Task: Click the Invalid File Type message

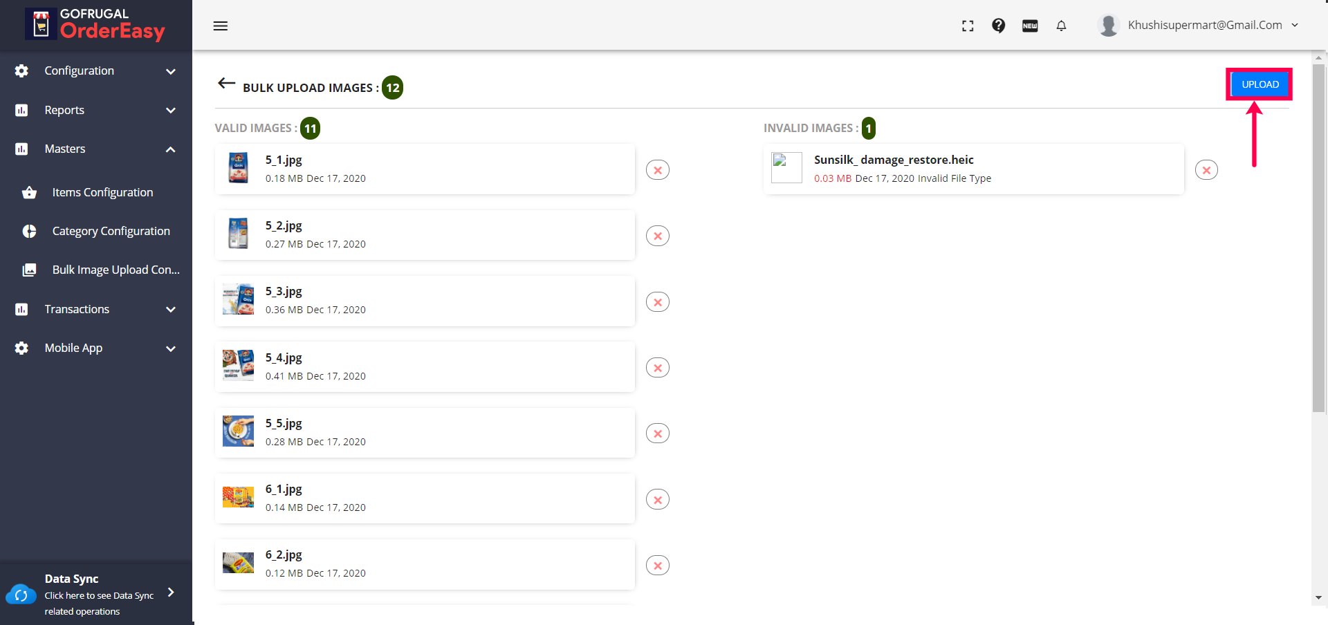Action: pyautogui.click(x=954, y=178)
